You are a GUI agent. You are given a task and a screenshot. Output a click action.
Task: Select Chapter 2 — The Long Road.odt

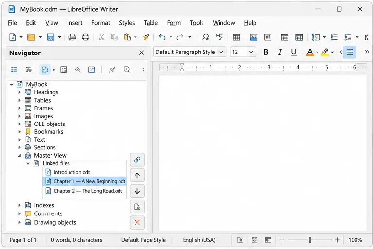coord(84,191)
